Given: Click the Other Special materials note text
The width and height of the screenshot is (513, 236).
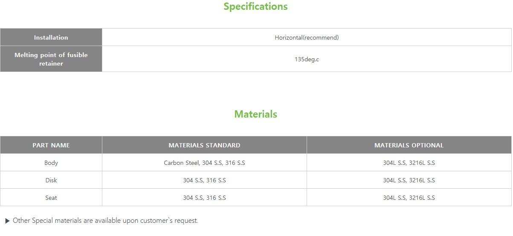Looking at the screenshot, I should tap(105, 221).
